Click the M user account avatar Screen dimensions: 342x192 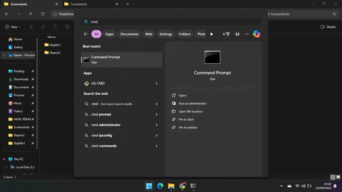(x=237, y=34)
